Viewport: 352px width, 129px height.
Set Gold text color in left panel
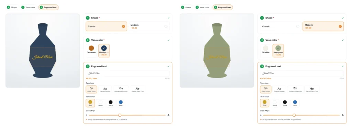pos(90,103)
